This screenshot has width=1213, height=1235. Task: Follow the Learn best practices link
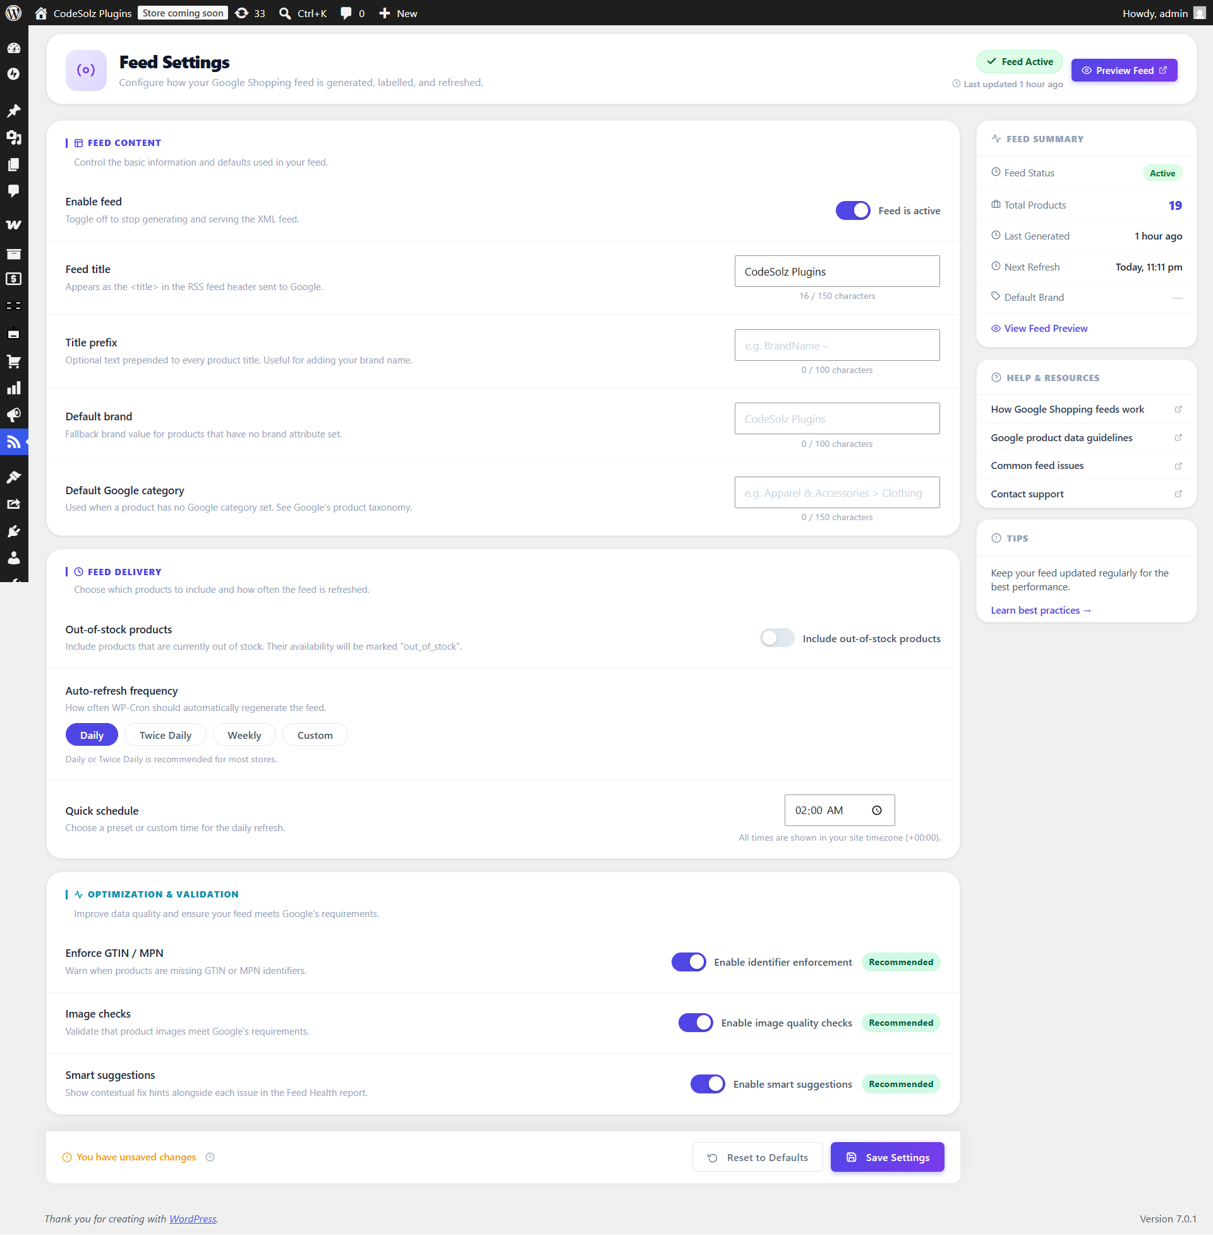click(1041, 610)
